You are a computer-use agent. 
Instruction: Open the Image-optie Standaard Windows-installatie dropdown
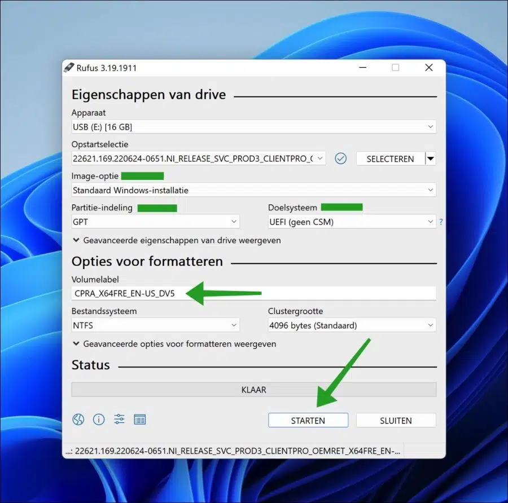coord(253,190)
